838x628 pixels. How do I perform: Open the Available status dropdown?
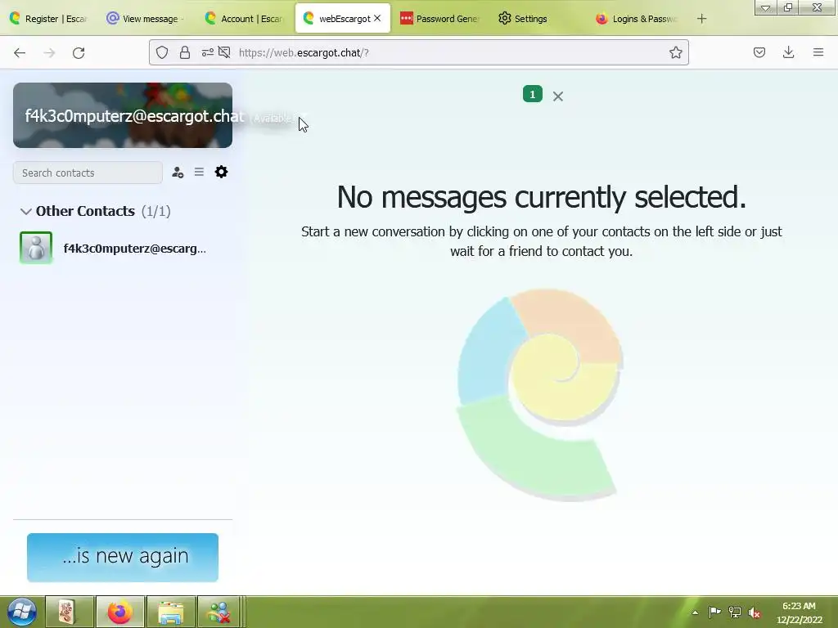tap(278, 118)
